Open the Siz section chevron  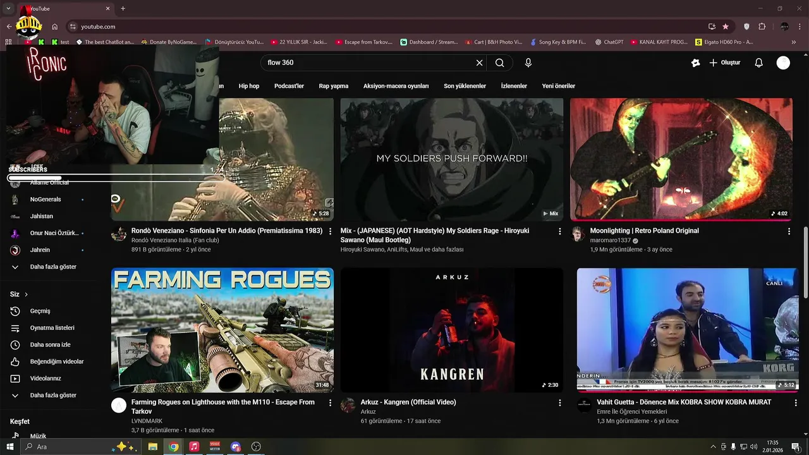click(26, 294)
